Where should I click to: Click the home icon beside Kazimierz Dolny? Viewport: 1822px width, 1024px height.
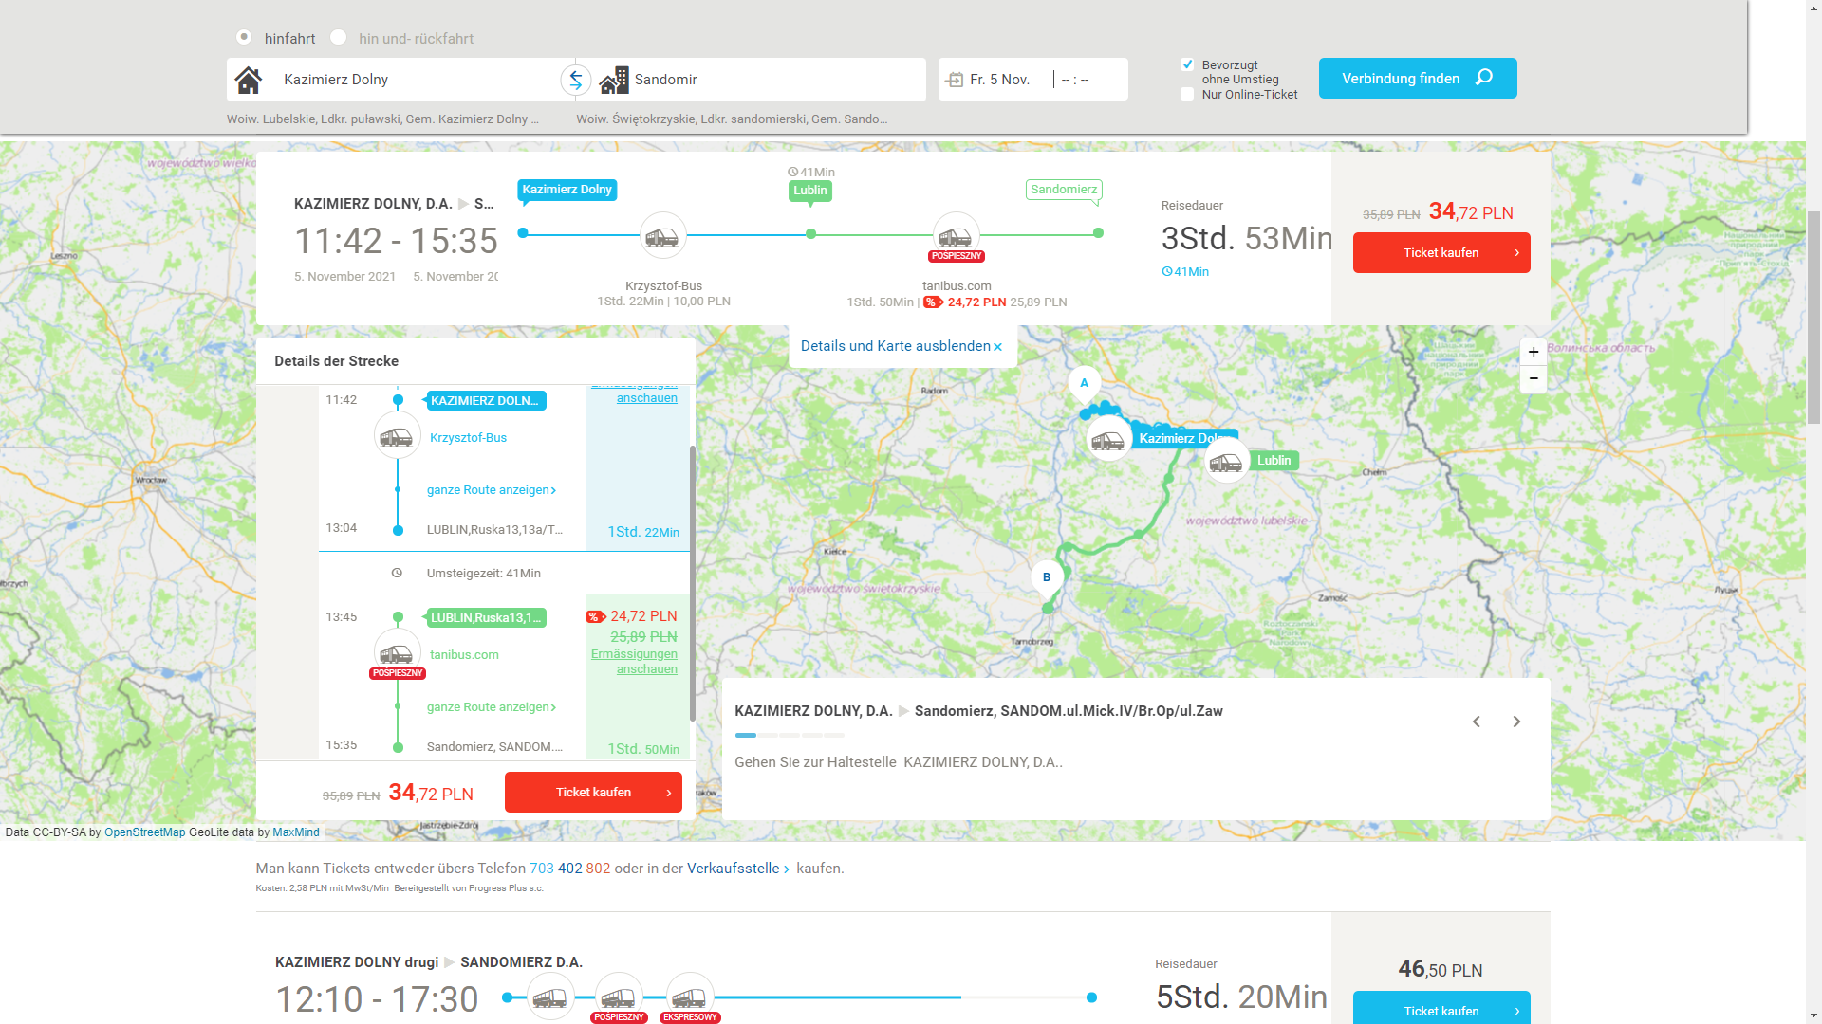[249, 80]
